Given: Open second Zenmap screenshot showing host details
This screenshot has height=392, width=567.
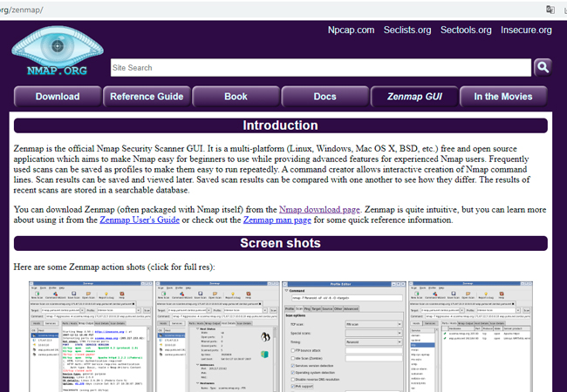Looking at the screenshot, I should tap(217, 336).
